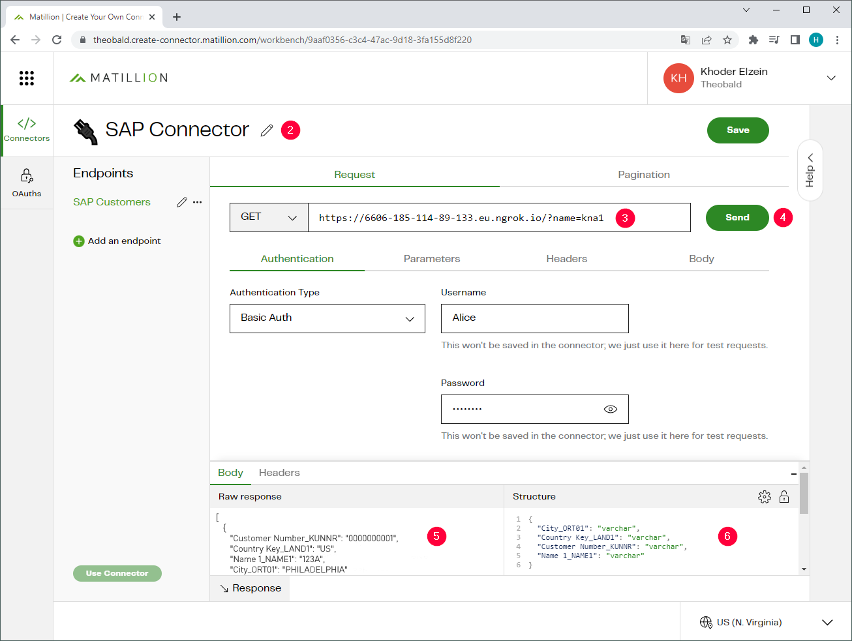Open browser media control icon
Screen dimensions: 852x641
tap(774, 40)
